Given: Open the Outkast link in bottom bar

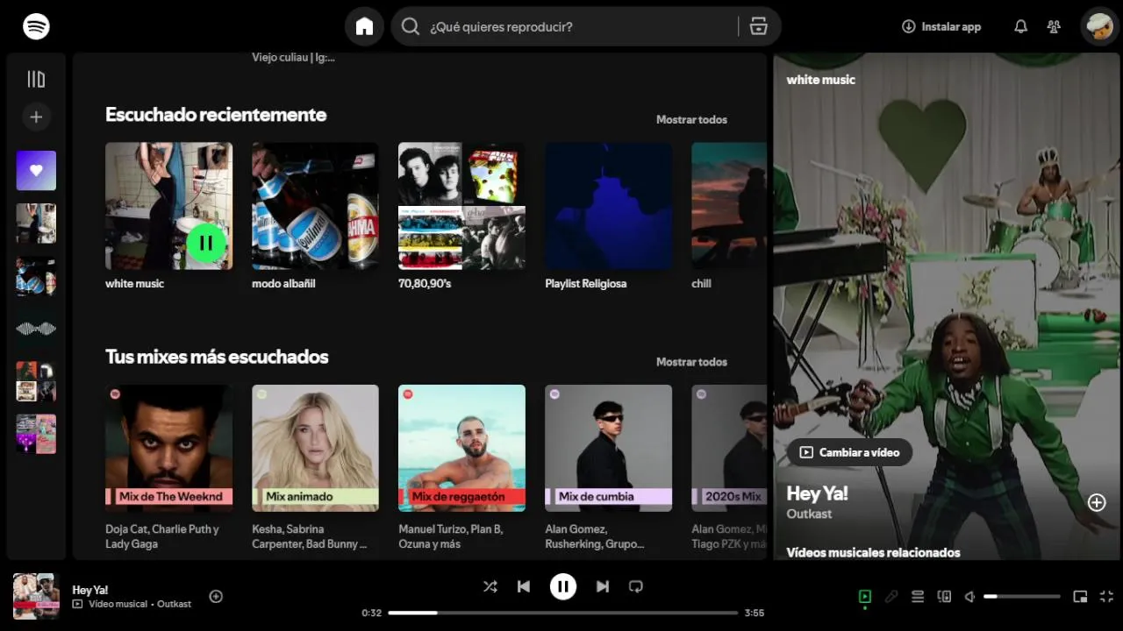Looking at the screenshot, I should [174, 604].
